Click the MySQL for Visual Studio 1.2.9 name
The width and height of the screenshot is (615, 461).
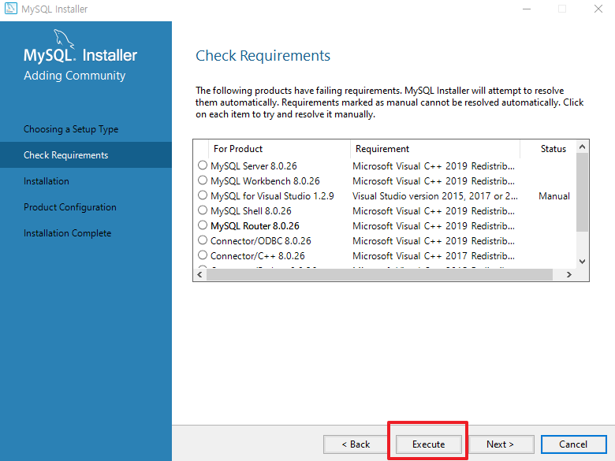tap(272, 196)
